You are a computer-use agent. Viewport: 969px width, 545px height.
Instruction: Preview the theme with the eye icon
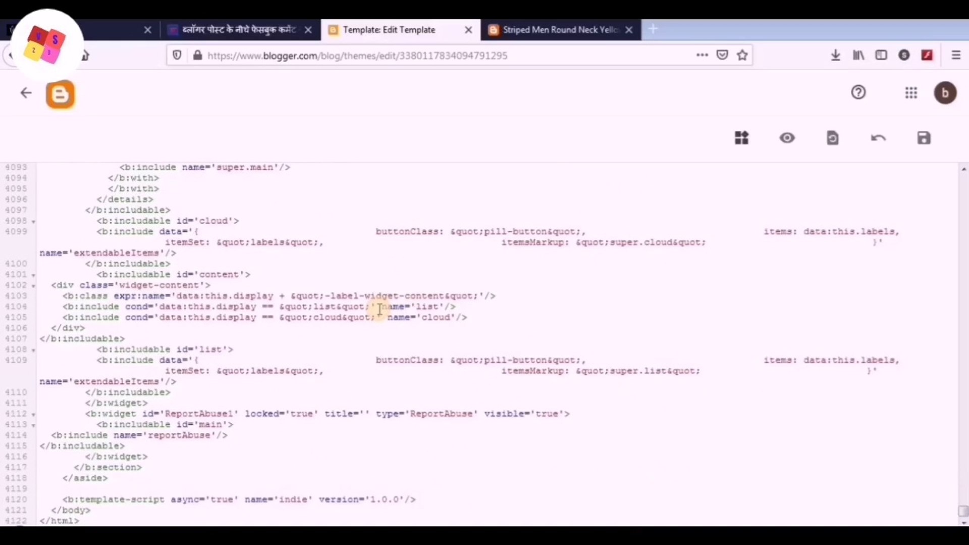(787, 138)
